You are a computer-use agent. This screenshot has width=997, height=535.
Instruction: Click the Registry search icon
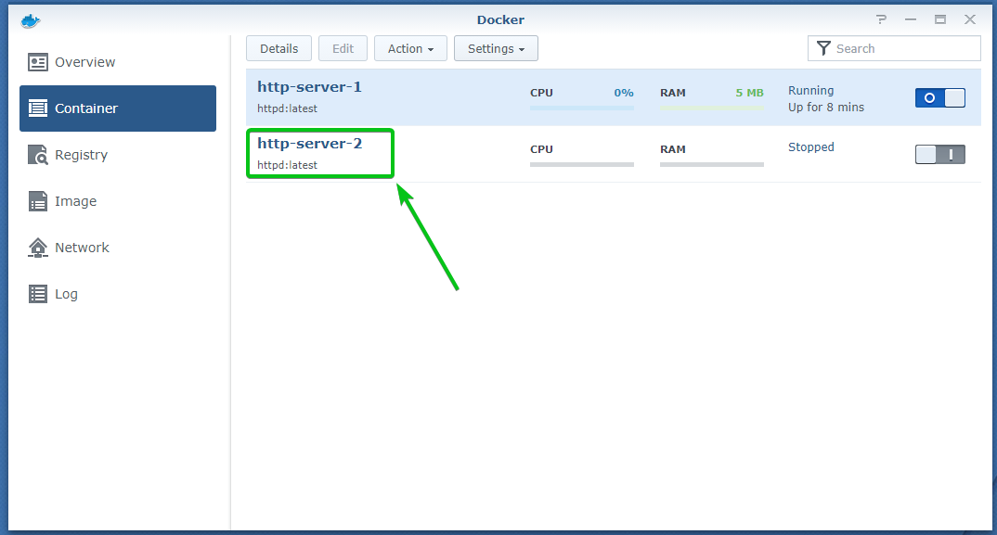(37, 155)
